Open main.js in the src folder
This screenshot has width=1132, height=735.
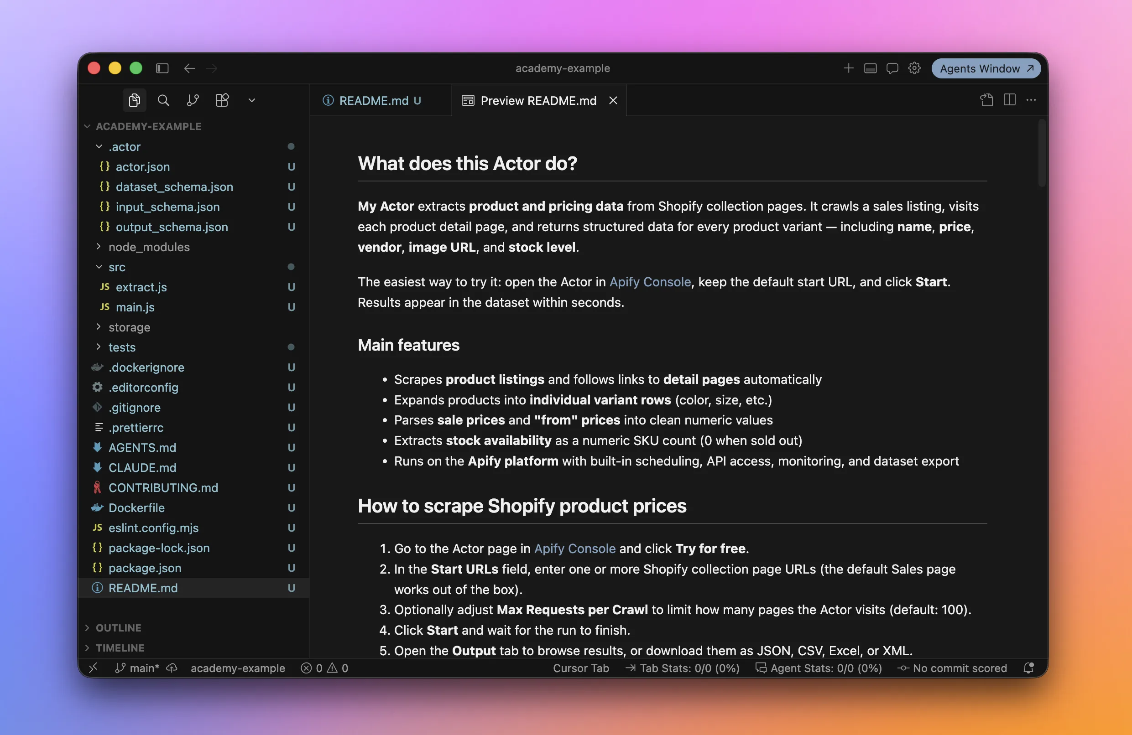(x=194, y=307)
